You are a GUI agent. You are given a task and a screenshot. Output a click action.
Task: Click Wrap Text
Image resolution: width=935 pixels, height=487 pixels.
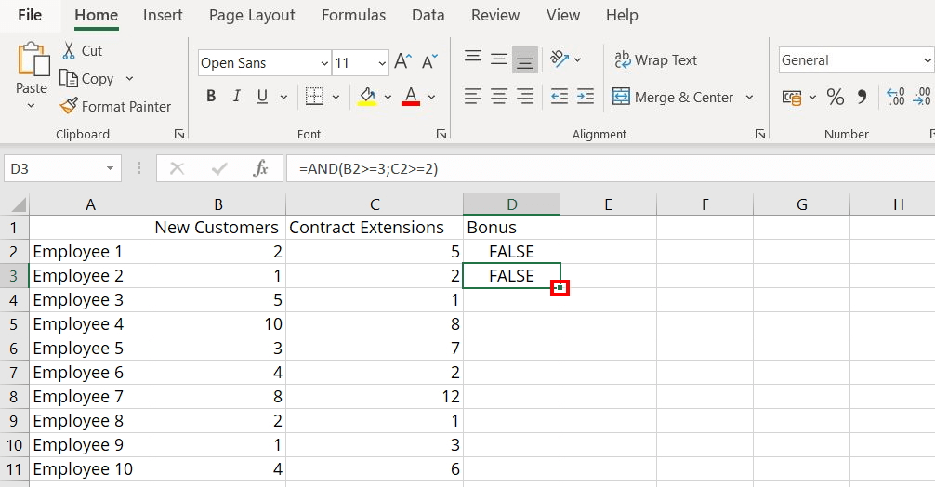(655, 59)
